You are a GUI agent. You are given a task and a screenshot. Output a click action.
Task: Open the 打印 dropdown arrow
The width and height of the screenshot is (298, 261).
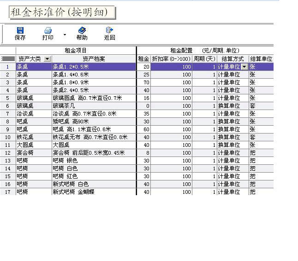tap(65, 35)
